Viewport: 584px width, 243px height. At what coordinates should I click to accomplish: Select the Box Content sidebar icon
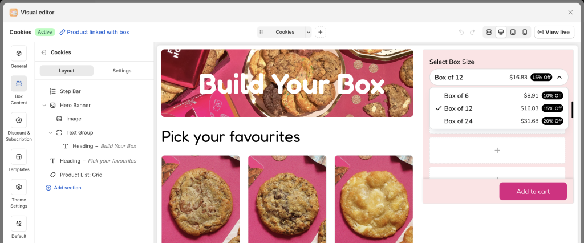pyautogui.click(x=19, y=83)
